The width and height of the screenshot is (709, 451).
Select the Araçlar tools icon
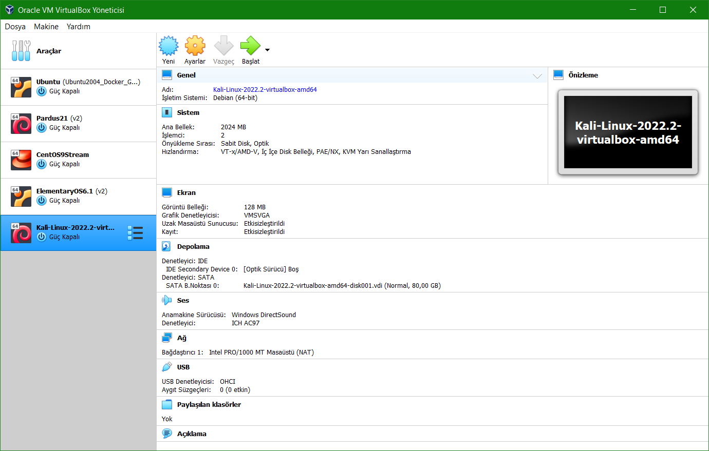click(21, 51)
